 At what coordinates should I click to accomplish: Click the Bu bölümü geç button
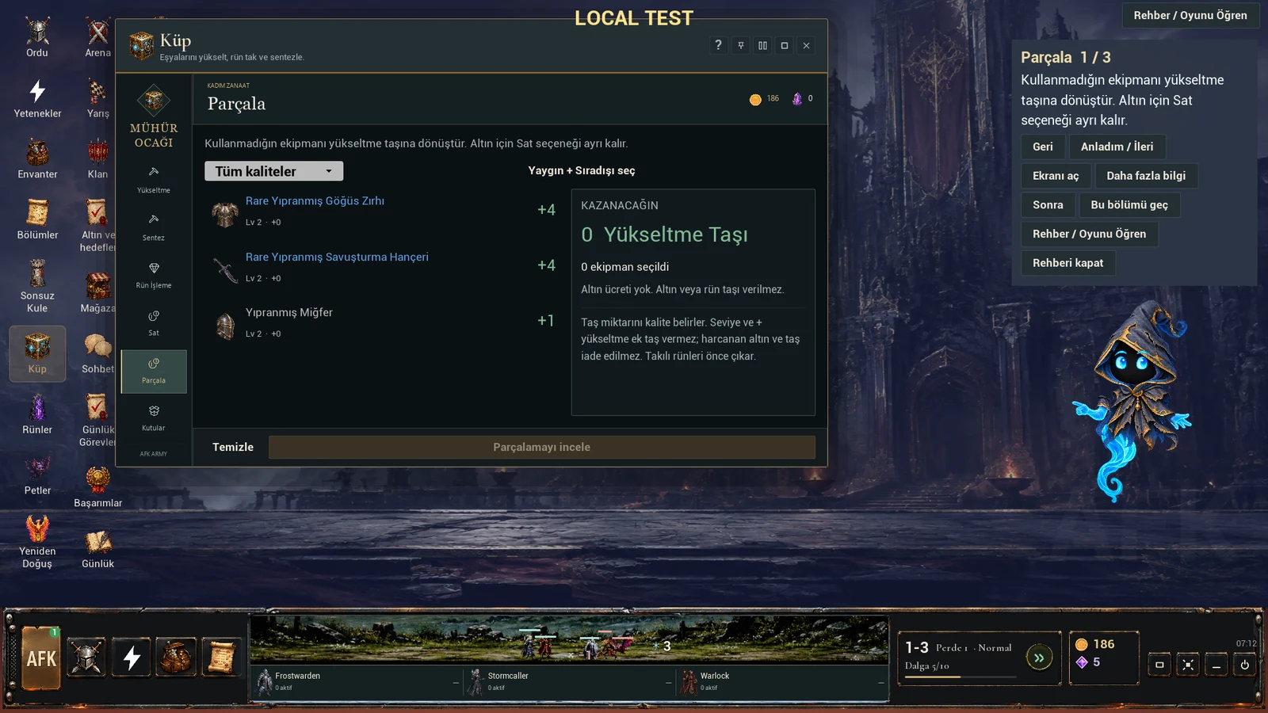coord(1129,204)
